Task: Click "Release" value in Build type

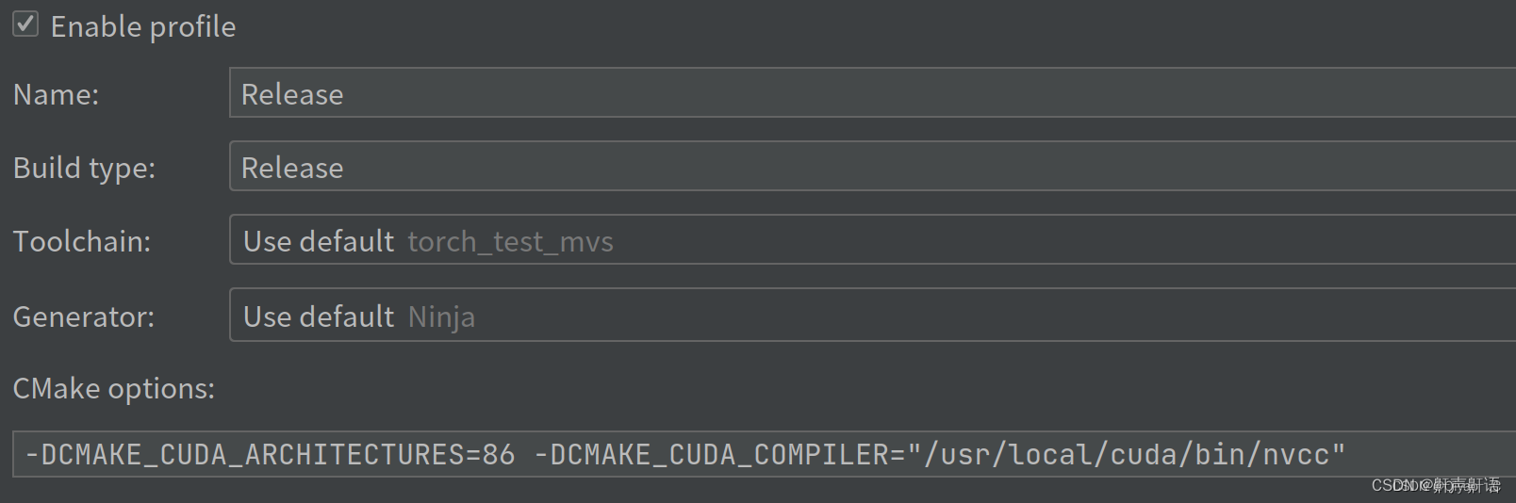Action: click(292, 168)
